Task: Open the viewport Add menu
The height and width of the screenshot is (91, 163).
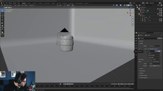Action: 22,5
